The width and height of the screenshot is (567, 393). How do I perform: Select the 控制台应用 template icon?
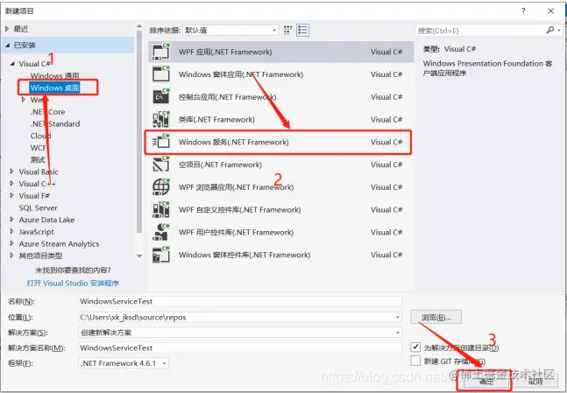tap(161, 97)
